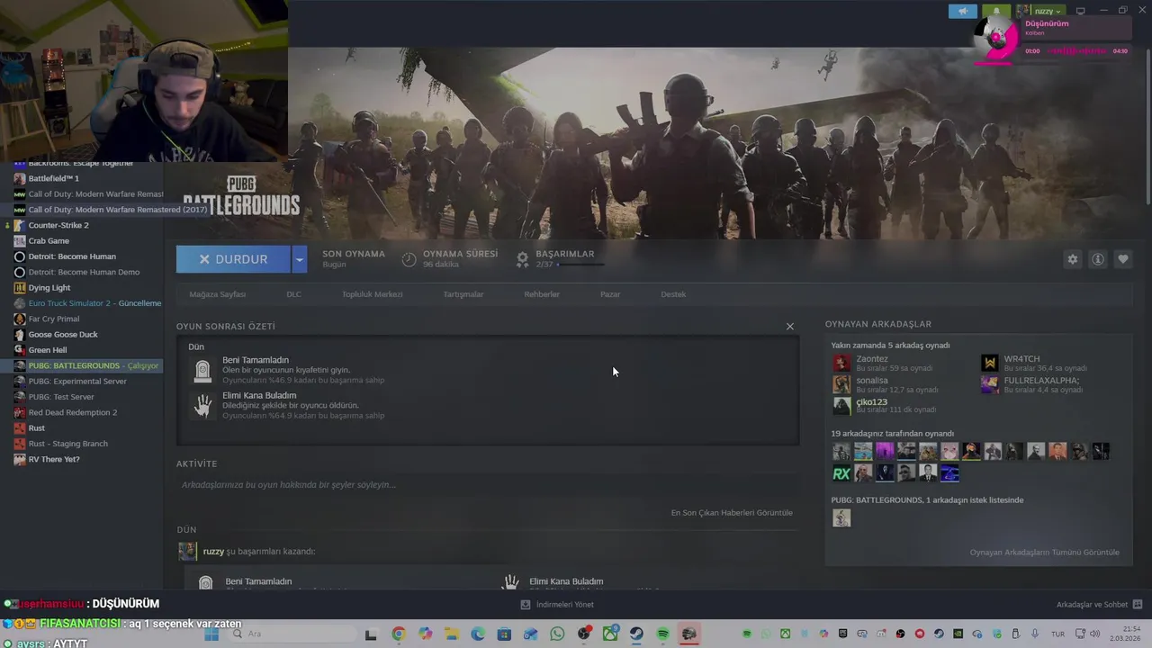Open Zaontez friend avatar
1152x648 pixels.
click(x=841, y=363)
